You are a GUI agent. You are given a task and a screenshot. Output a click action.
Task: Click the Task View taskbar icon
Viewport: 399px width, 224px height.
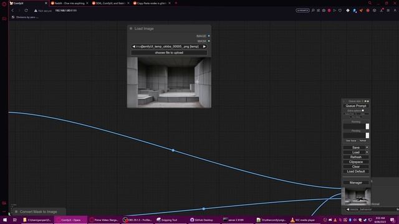[x=15, y=220]
